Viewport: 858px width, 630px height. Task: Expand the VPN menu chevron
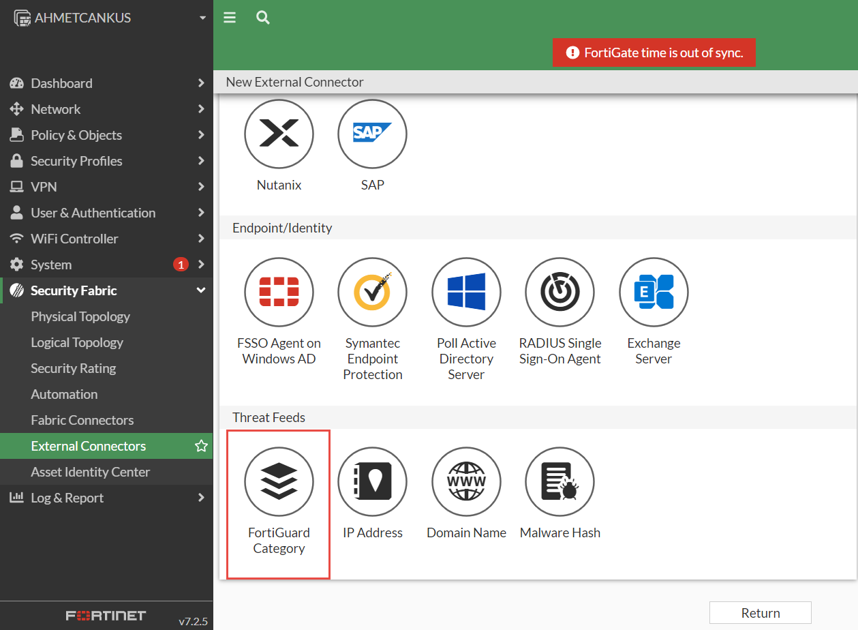[x=201, y=187]
